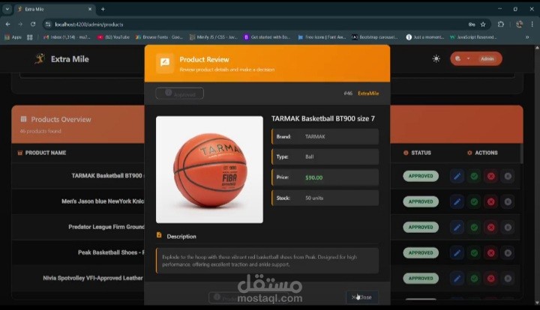Reload the page
Screen dimensions: 540x310
(33, 25)
